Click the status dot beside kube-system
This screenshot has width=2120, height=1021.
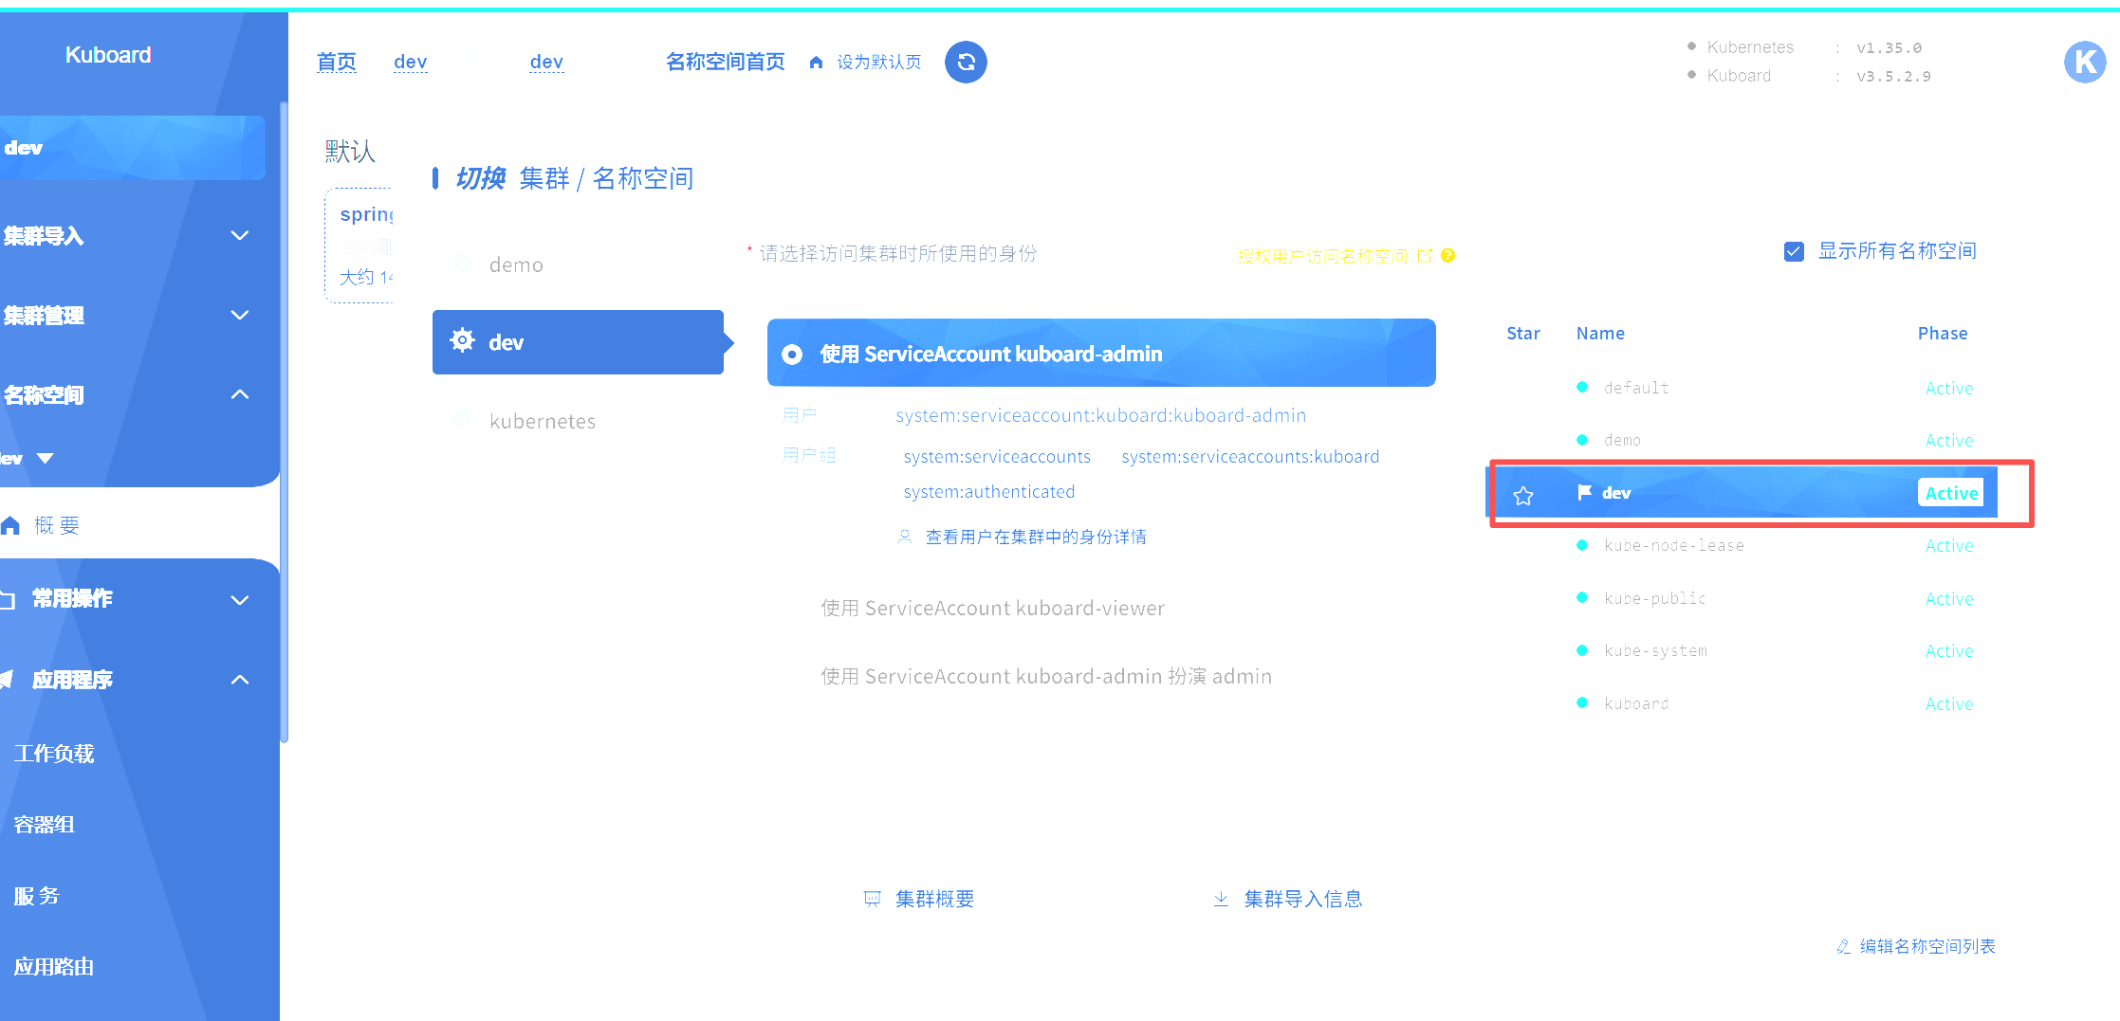click(1582, 650)
